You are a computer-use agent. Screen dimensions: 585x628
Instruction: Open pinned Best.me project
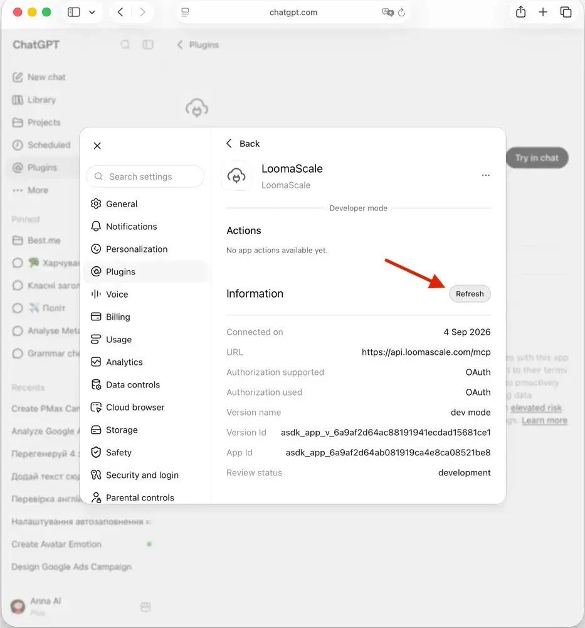[x=37, y=241]
